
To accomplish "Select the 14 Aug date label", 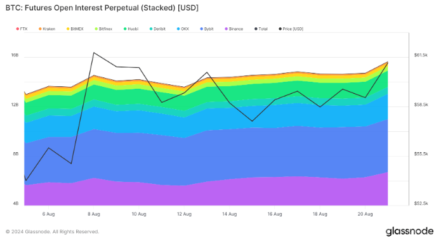I will 229,214.
